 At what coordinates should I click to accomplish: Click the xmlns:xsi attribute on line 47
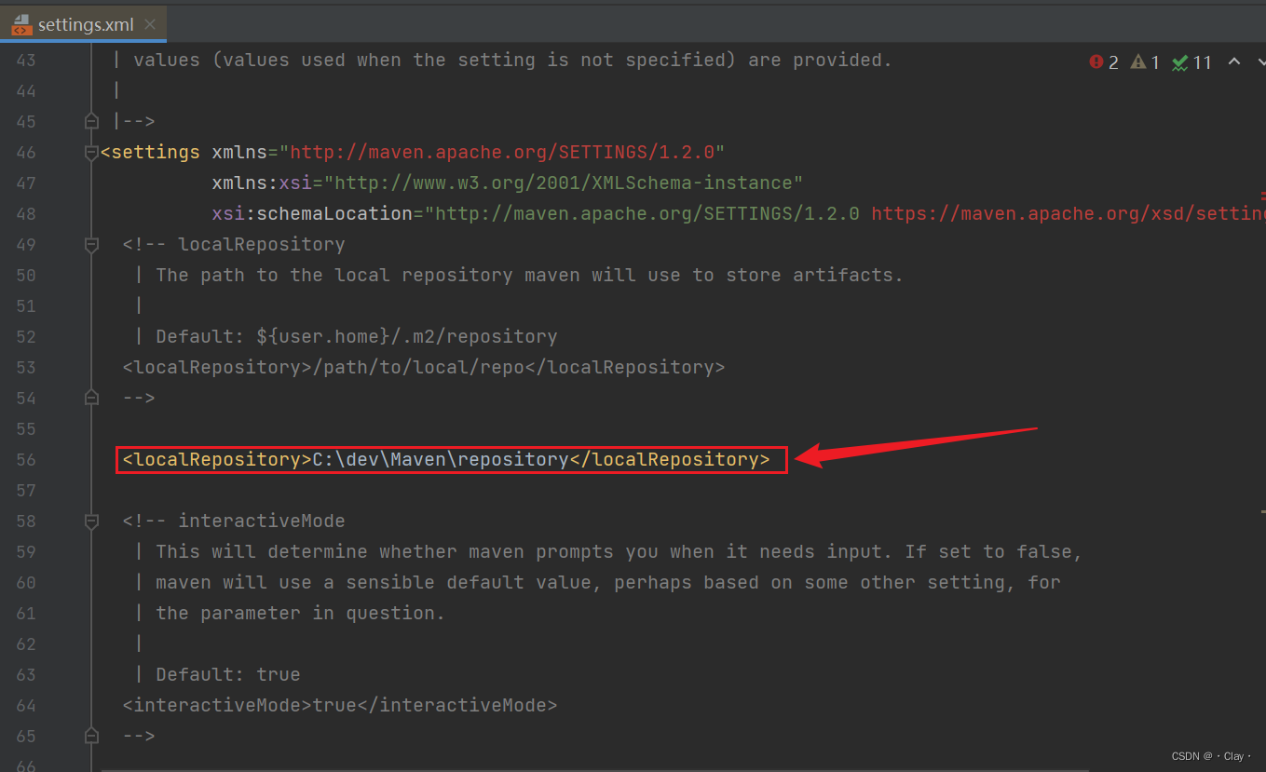pos(262,183)
